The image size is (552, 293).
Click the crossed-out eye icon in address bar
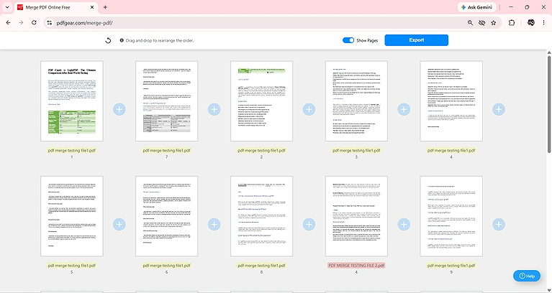tap(481, 22)
